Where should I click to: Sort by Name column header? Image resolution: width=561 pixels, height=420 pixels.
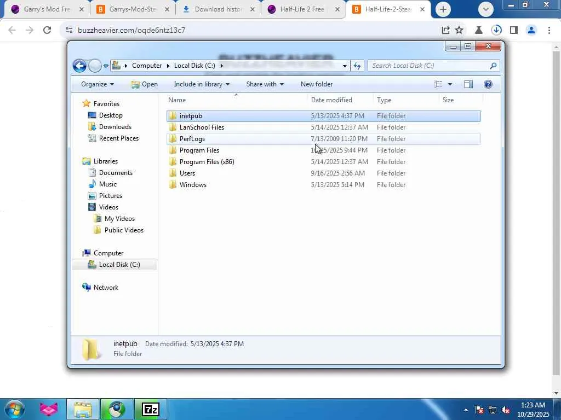236,100
